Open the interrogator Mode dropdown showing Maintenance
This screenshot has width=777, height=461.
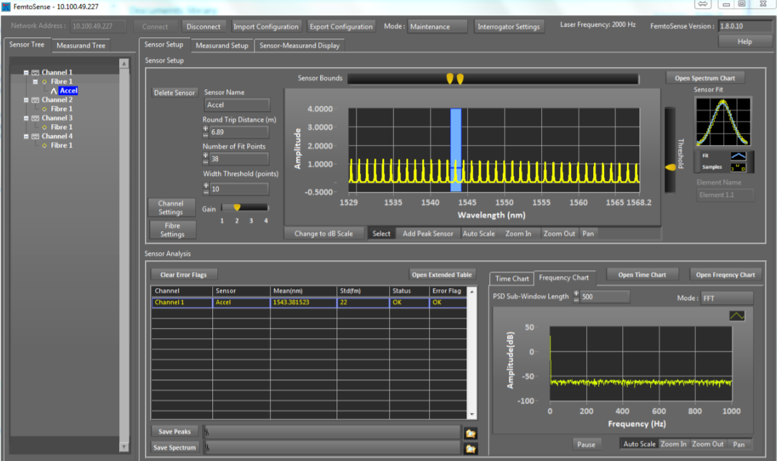click(437, 27)
